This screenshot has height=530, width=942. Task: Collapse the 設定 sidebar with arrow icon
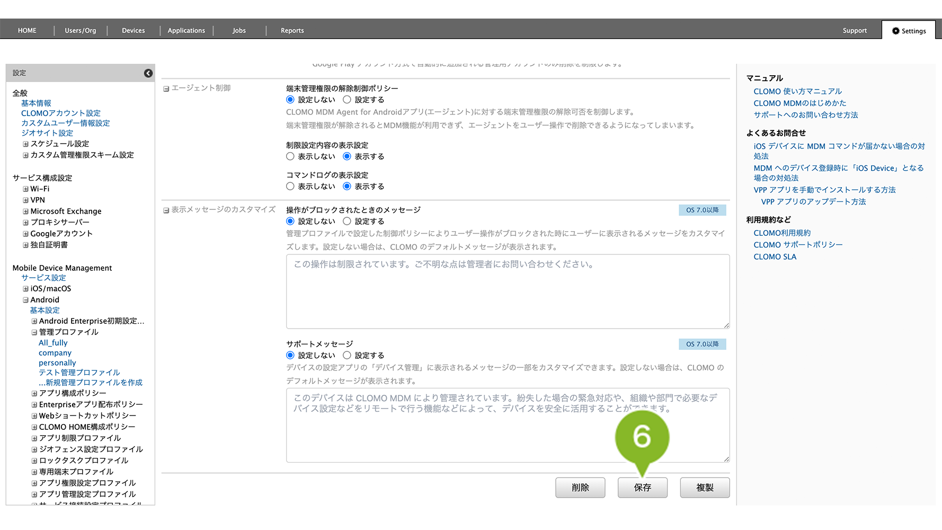pos(148,73)
